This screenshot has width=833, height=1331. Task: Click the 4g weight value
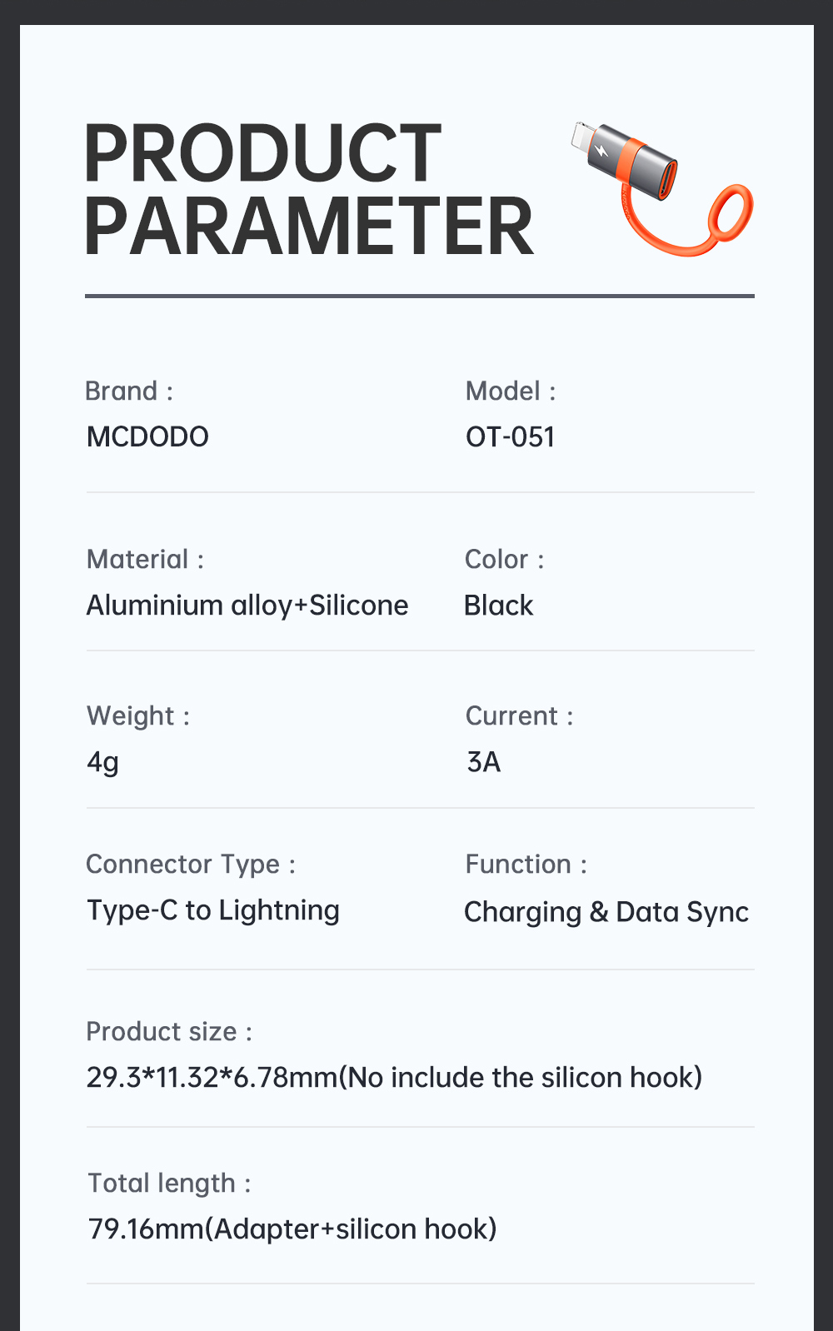pos(103,761)
